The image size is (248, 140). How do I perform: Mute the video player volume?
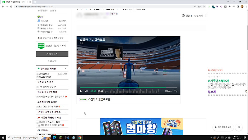[86, 91]
